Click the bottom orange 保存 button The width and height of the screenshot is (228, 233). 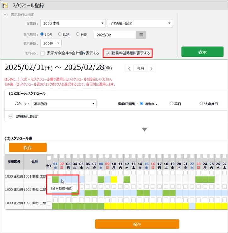point(137,224)
